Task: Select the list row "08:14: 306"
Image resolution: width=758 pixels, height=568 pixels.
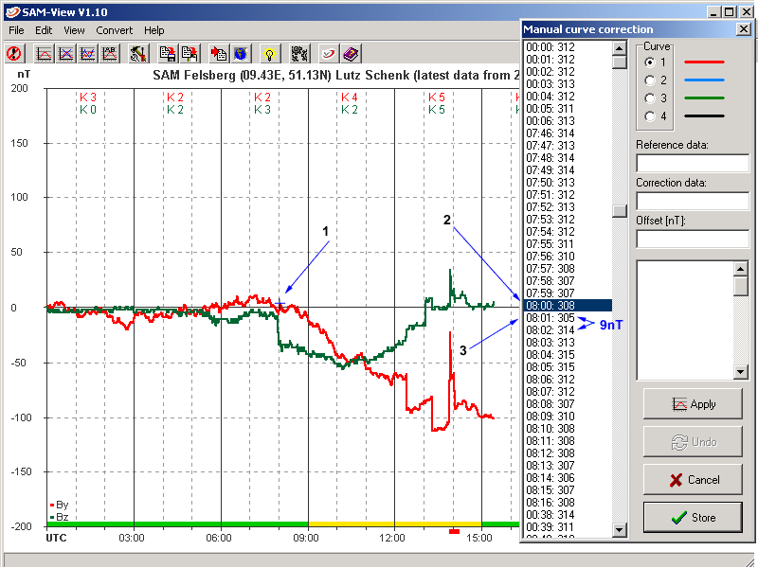Action: pyautogui.click(x=568, y=478)
